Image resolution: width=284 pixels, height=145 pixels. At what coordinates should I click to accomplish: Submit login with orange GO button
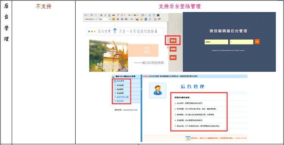257,42
